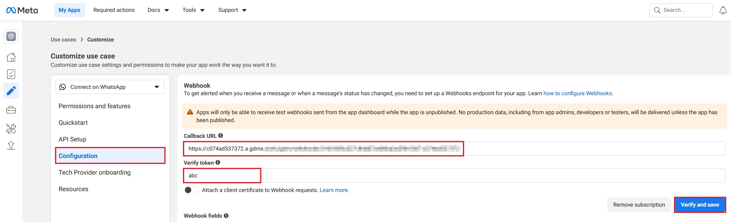Click the Customize breadcrumb
Screen dimensions: 731x222
100,40
